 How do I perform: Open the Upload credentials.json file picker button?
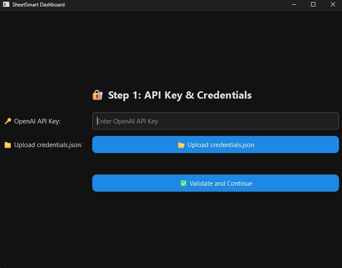pos(215,145)
